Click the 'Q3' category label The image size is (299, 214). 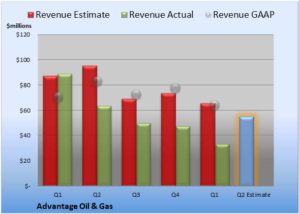pos(136,195)
